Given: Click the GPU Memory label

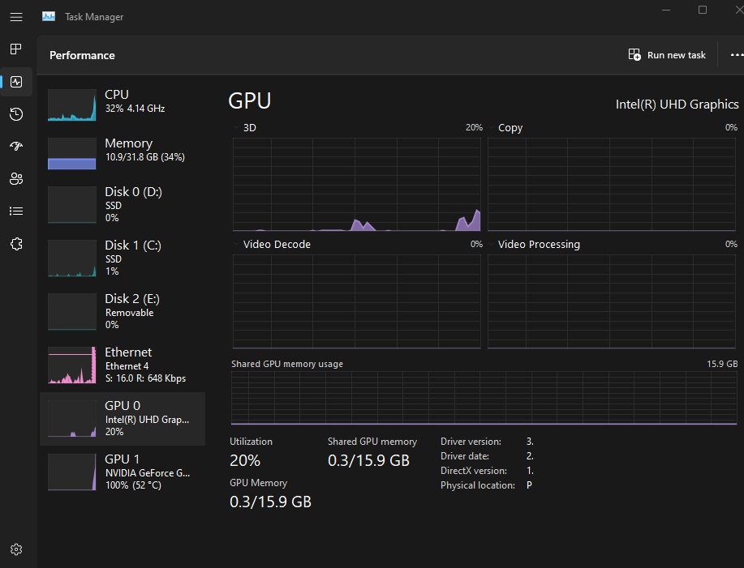Looking at the screenshot, I should [x=259, y=483].
